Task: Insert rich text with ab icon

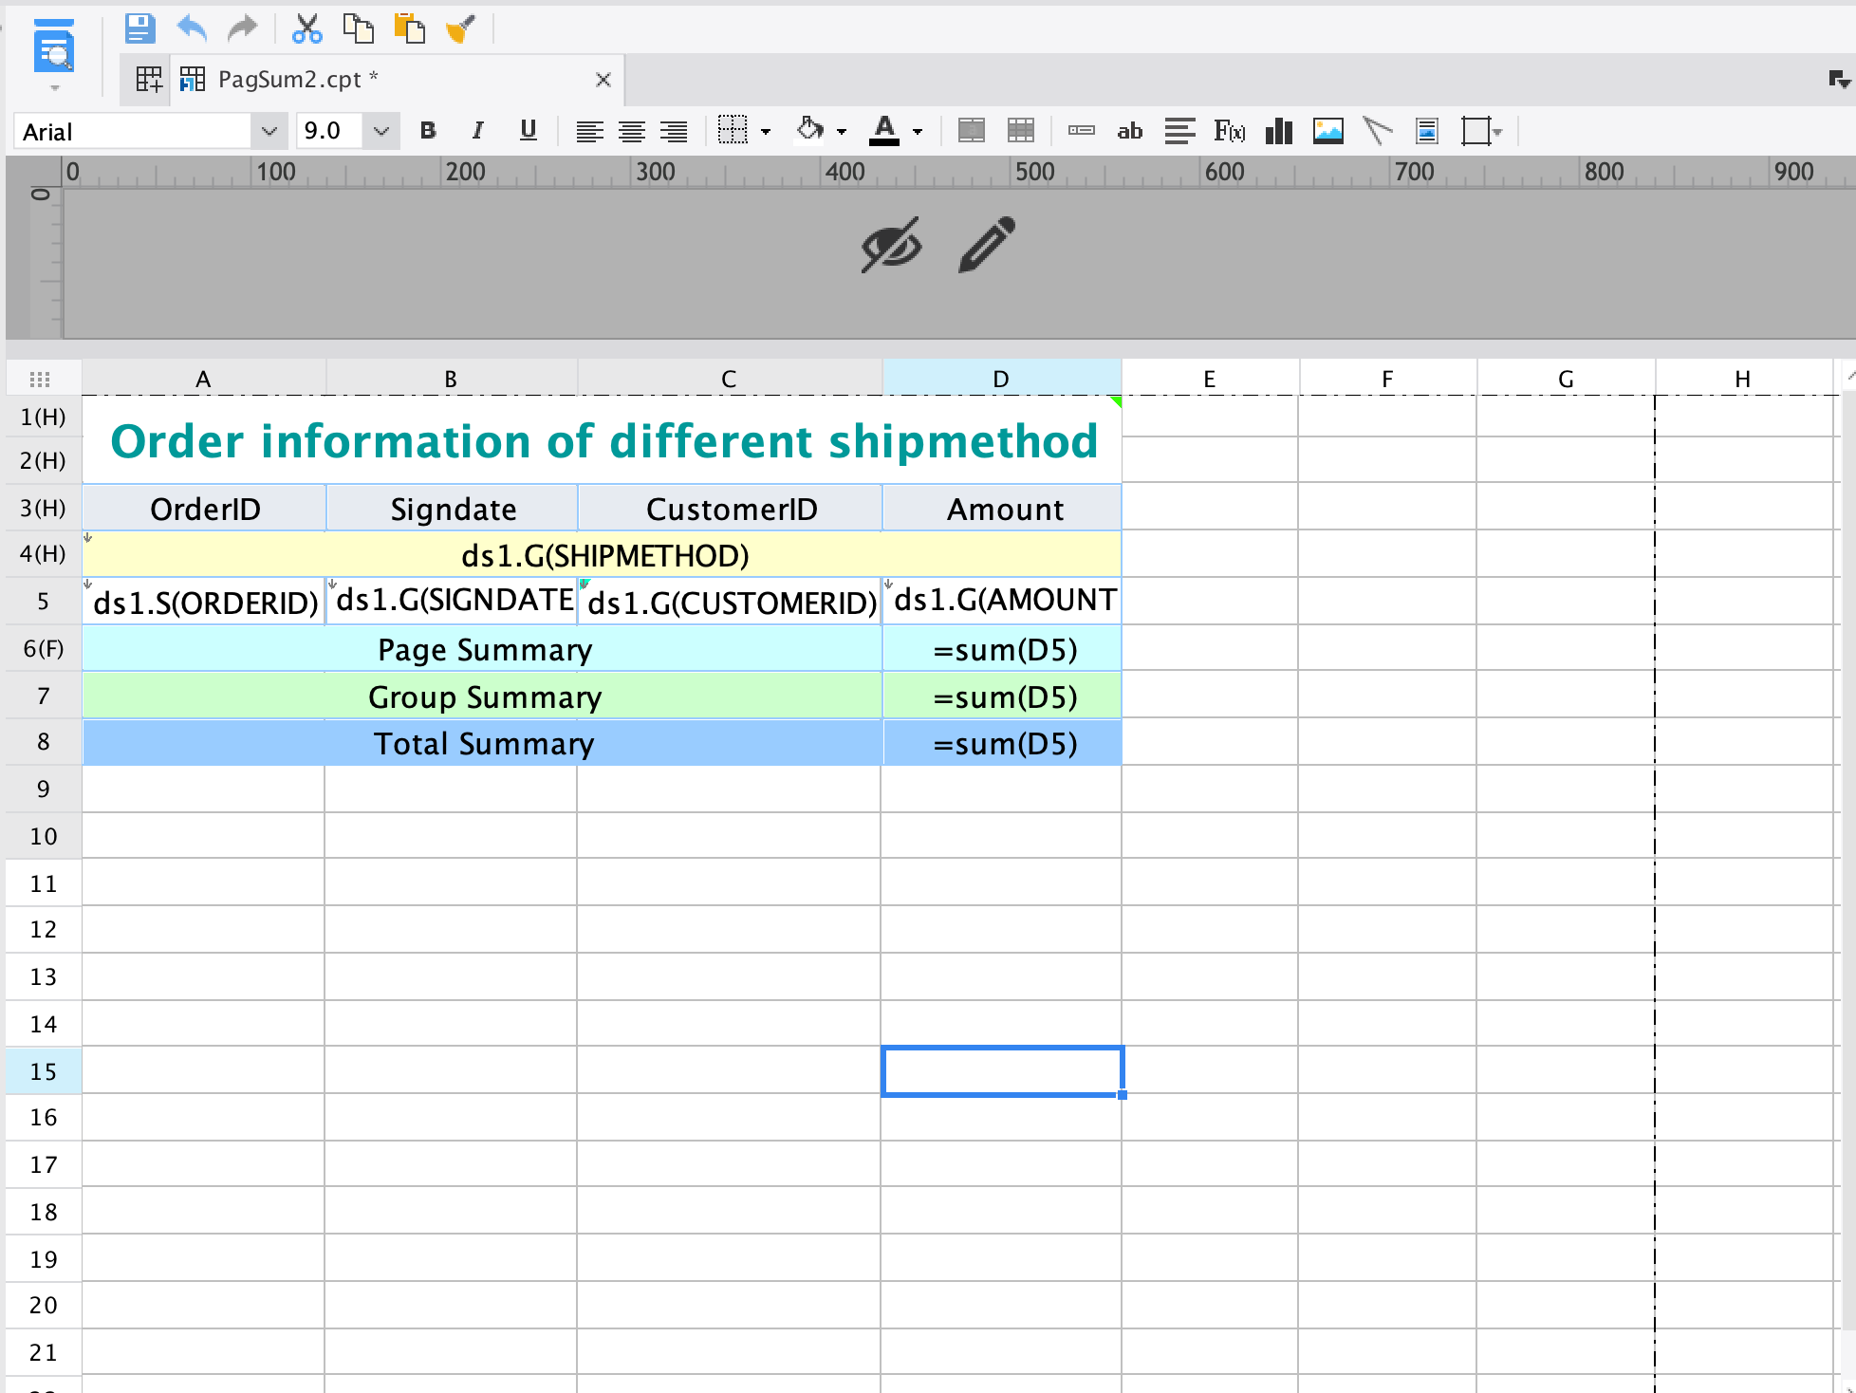Action: [1130, 131]
